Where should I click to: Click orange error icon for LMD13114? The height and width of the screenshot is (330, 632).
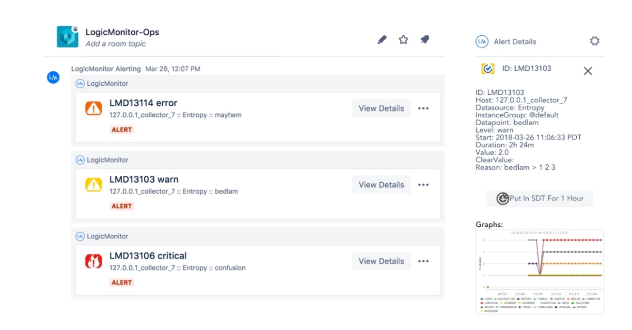[94, 108]
